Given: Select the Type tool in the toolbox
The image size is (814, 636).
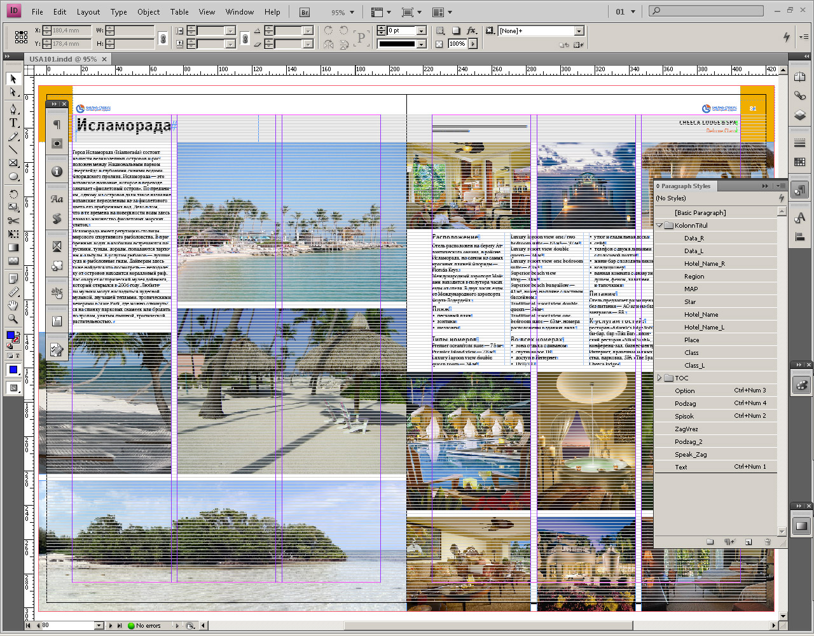Looking at the screenshot, I should pyautogui.click(x=13, y=123).
